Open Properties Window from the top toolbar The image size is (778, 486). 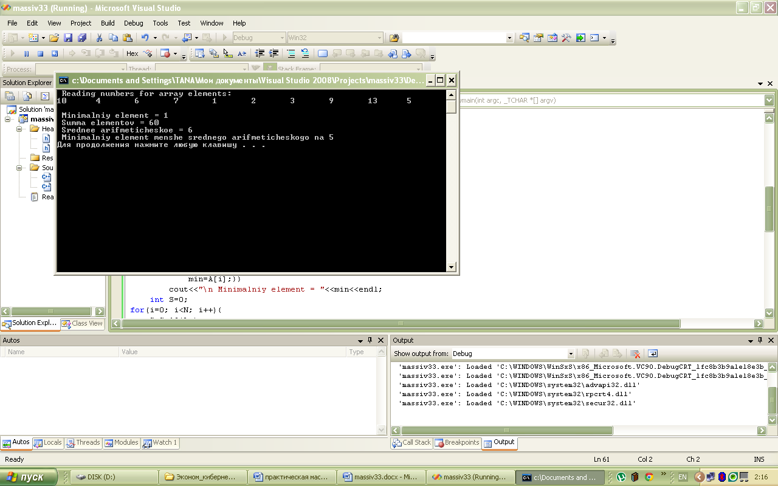tap(538, 38)
